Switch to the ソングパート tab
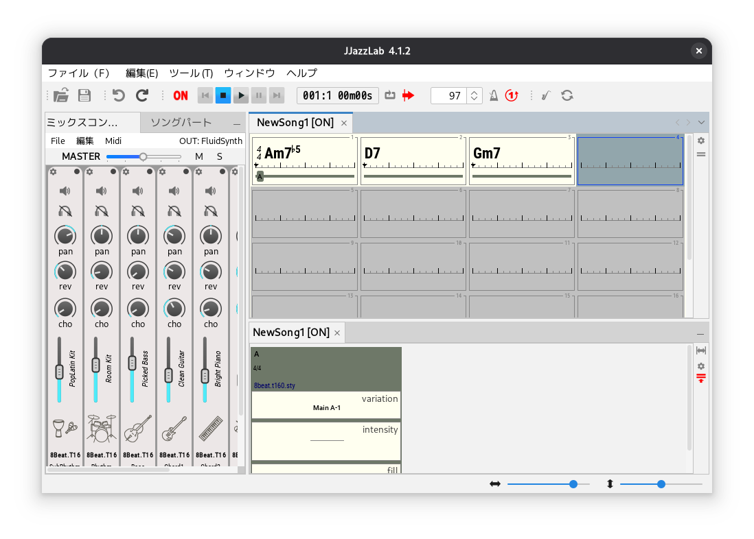 tap(181, 123)
